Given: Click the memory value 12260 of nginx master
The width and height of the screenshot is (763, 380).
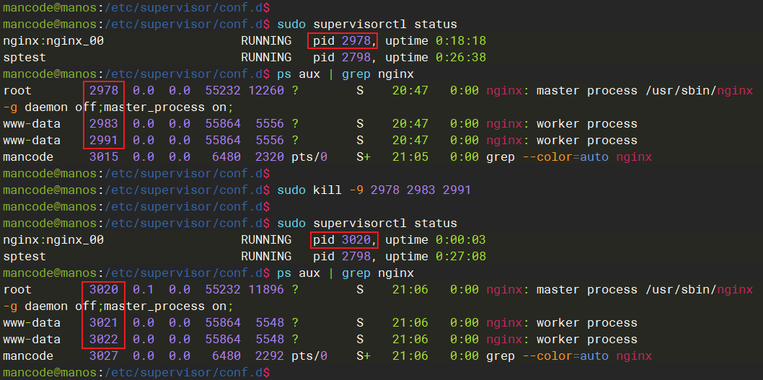Looking at the screenshot, I should click(x=266, y=91).
